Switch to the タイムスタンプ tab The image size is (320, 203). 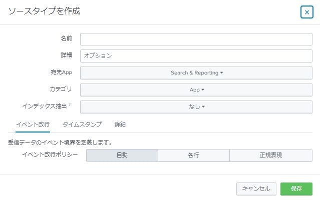pos(82,124)
